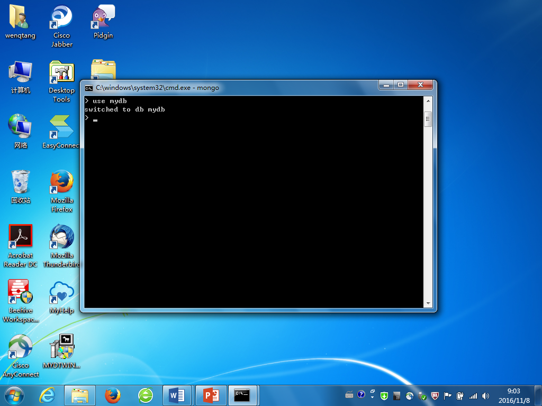Open the MyHelp desktop shortcut

tap(61, 297)
